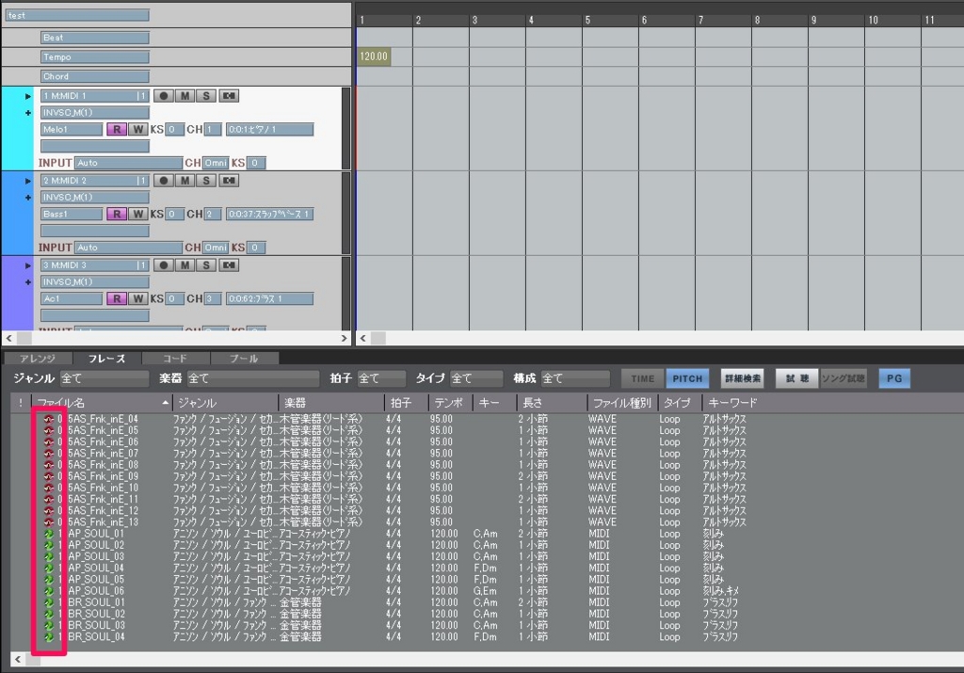Switch to the コード tab

(176, 359)
